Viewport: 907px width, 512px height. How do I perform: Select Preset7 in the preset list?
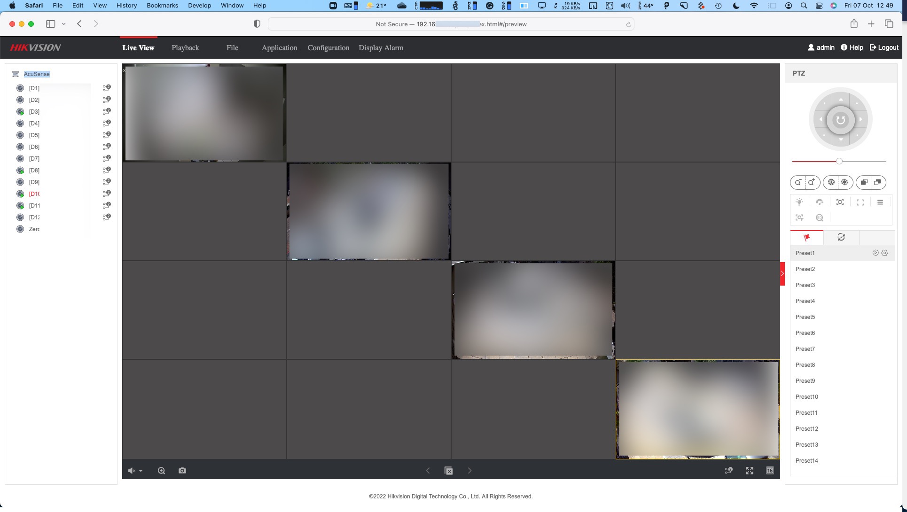tap(805, 349)
